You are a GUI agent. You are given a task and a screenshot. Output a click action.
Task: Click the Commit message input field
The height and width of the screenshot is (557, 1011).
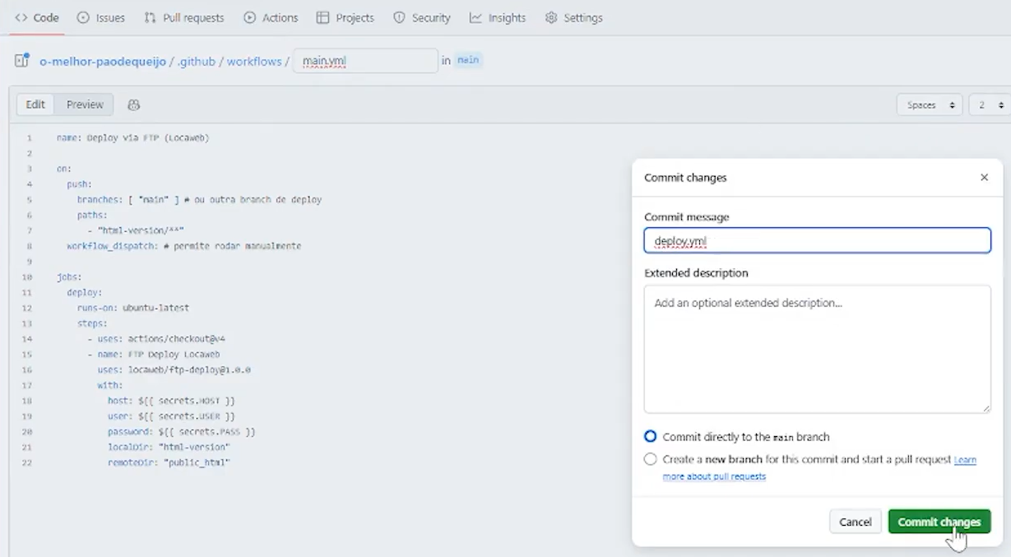817,241
